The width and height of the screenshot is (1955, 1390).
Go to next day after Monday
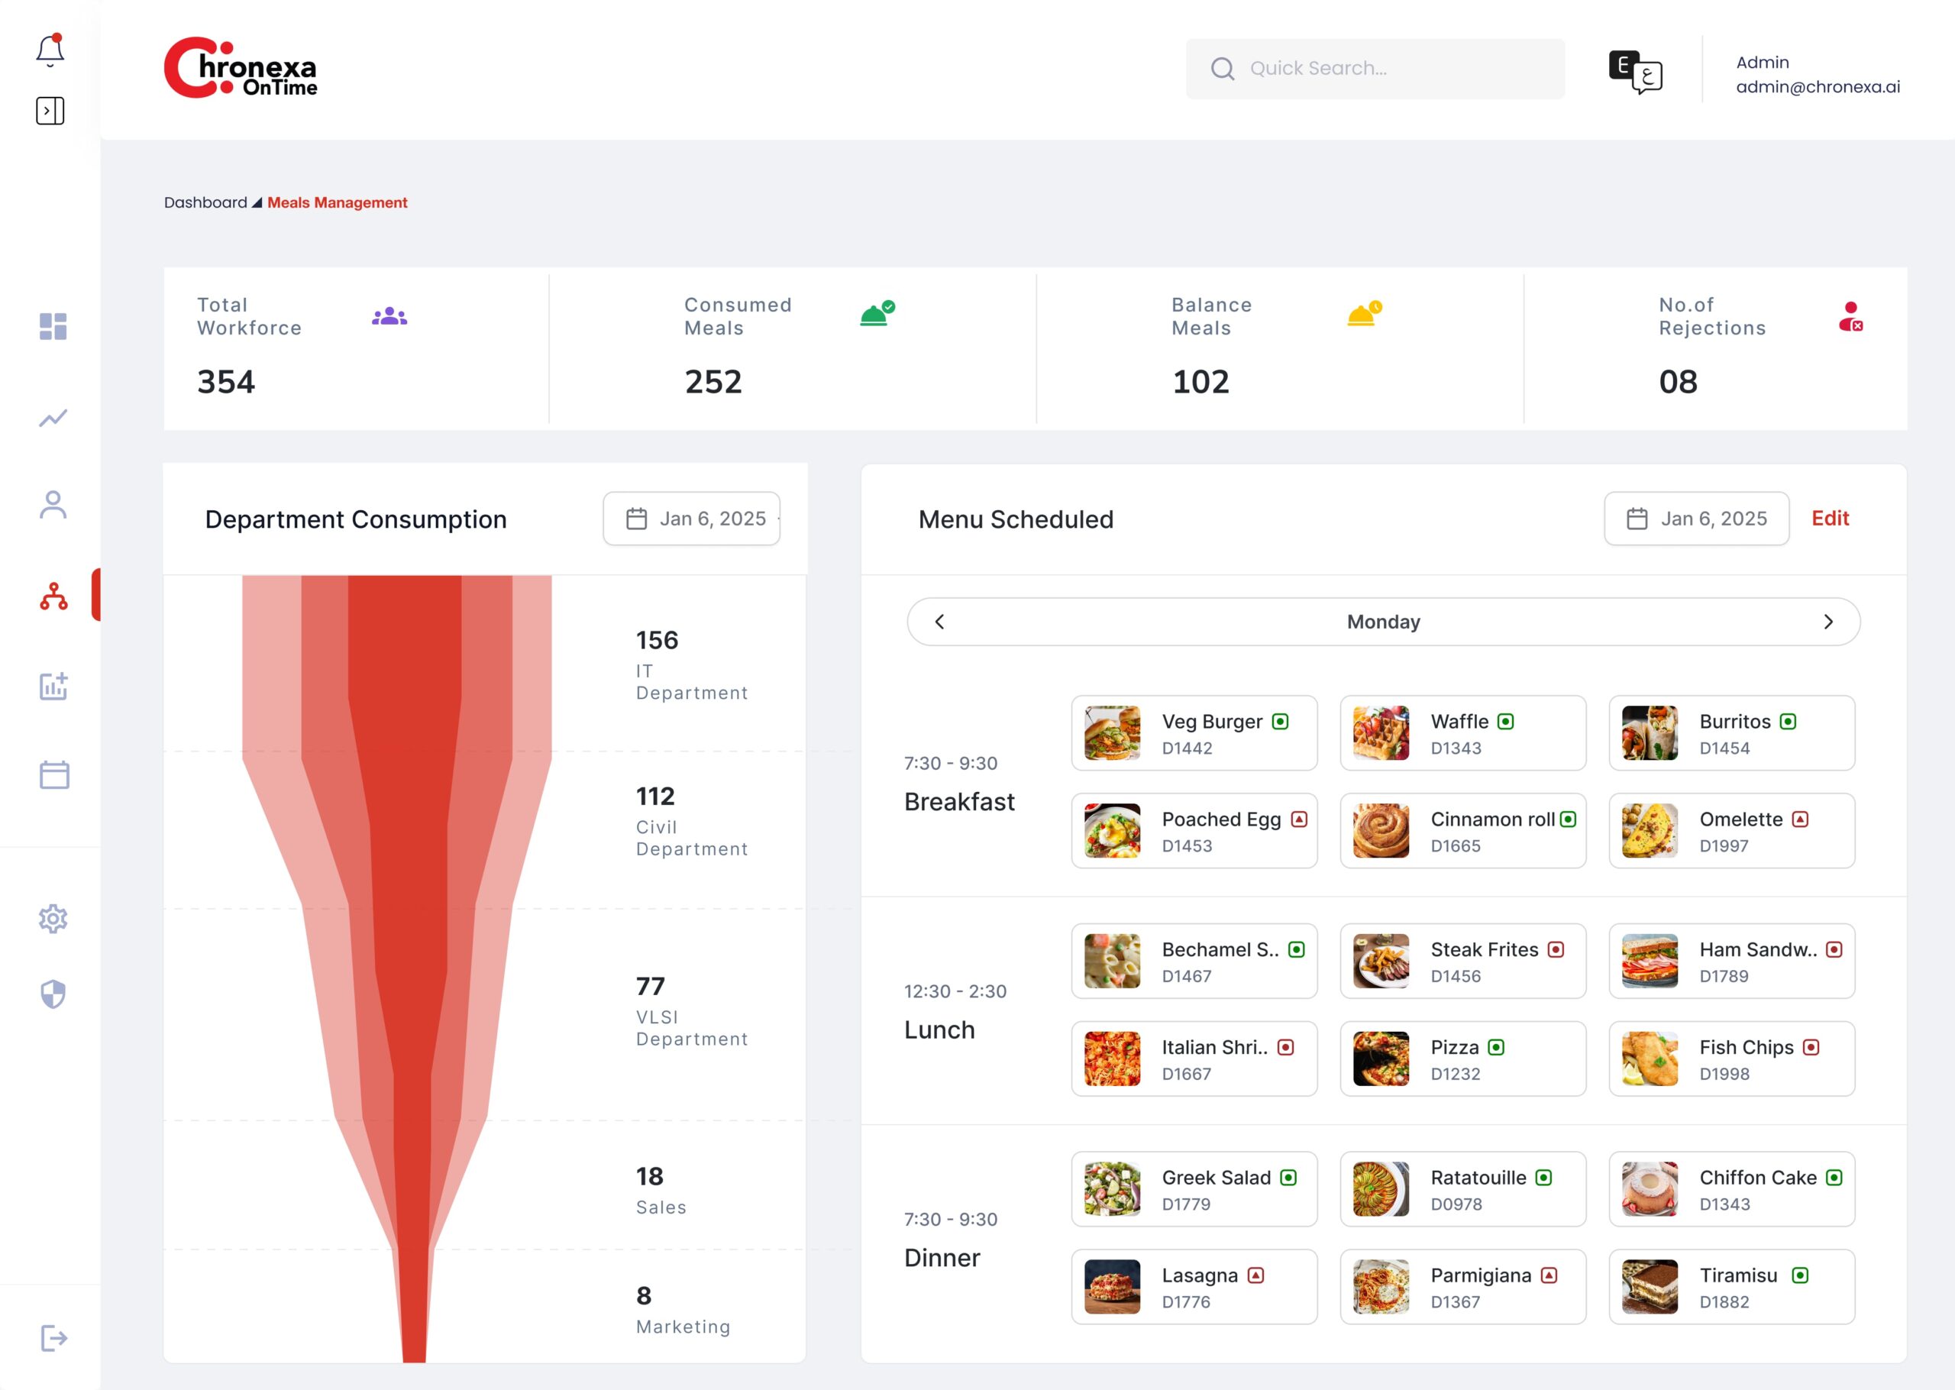pos(1827,622)
